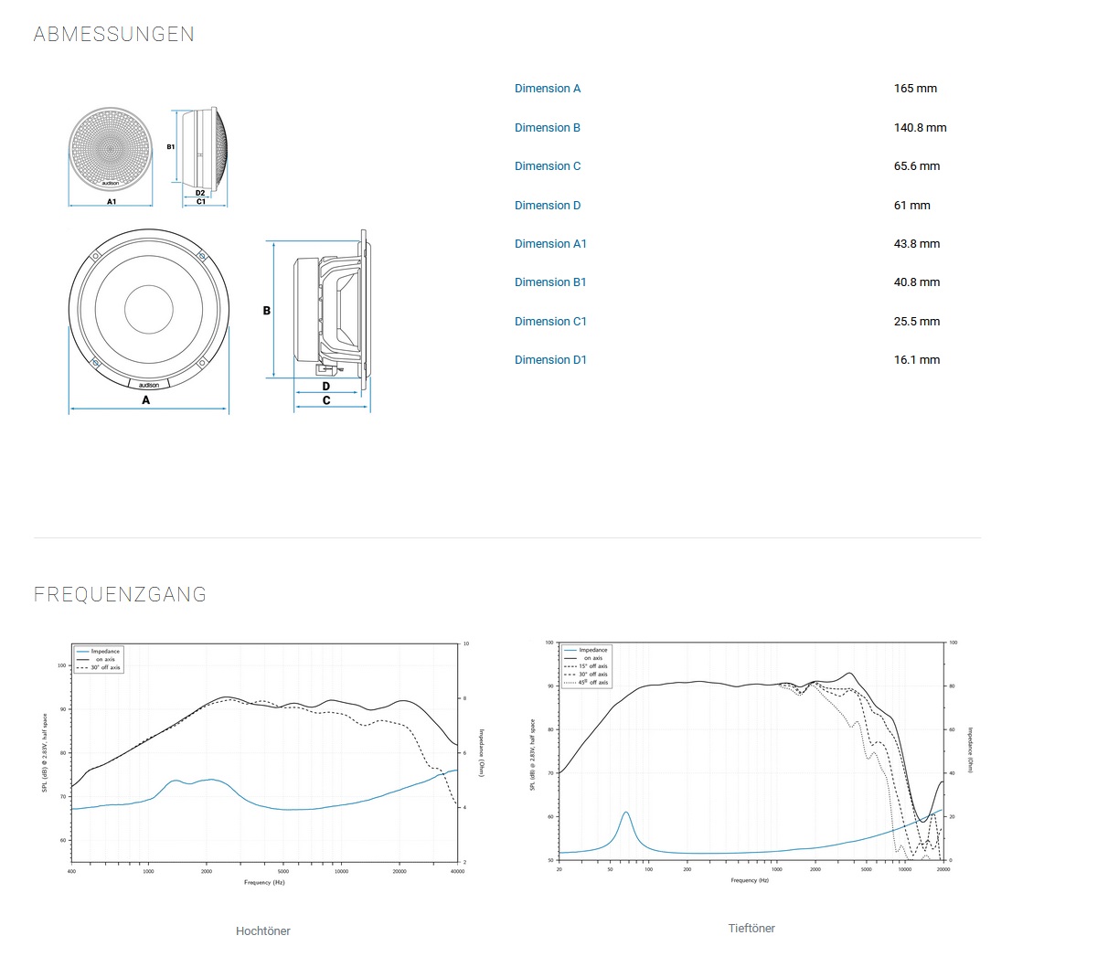
Task: Click the ABMESSUNGEN section heading
Action: coord(114,35)
